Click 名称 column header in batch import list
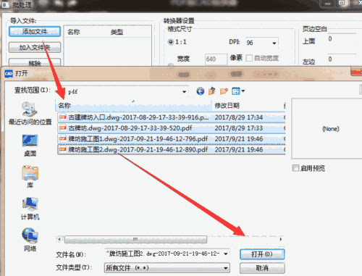The height and width of the screenshot is (276, 362). (74, 32)
